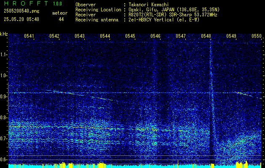Click the date stamp 25.05.20 05:40
Image resolution: width=265 pixels, height=168 pixels.
(21, 19)
